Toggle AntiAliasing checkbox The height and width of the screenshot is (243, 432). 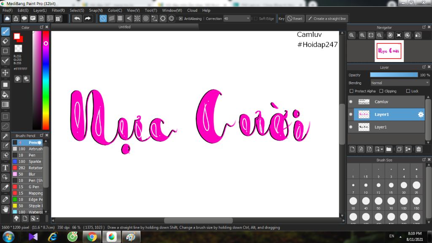coord(181,19)
